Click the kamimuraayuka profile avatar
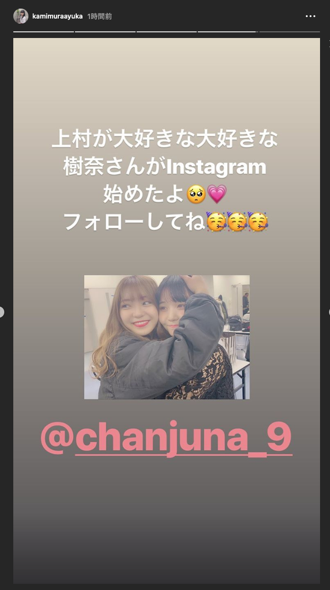330x590 pixels. [21, 16]
